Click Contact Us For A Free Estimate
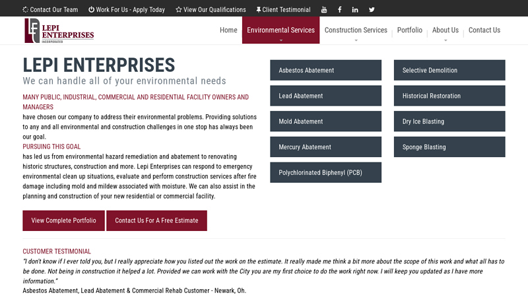Viewport: 528px width, 297px height. 156,220
